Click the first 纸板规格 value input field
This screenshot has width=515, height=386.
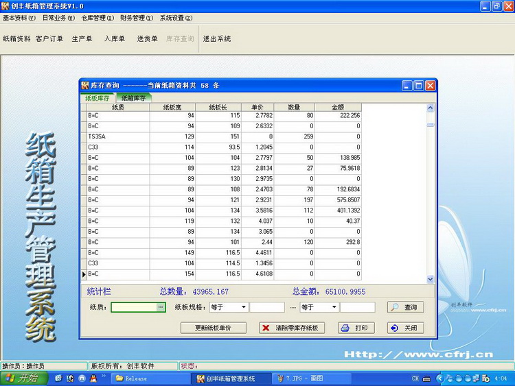tap(266, 308)
